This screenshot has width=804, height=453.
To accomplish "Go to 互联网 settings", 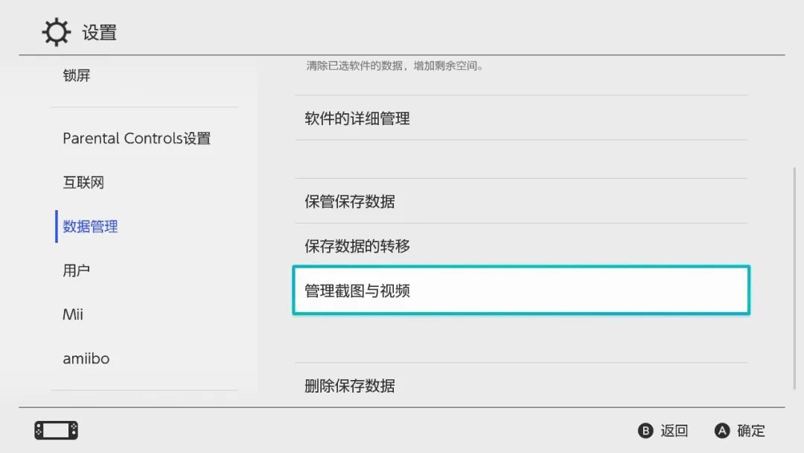I will (x=83, y=183).
